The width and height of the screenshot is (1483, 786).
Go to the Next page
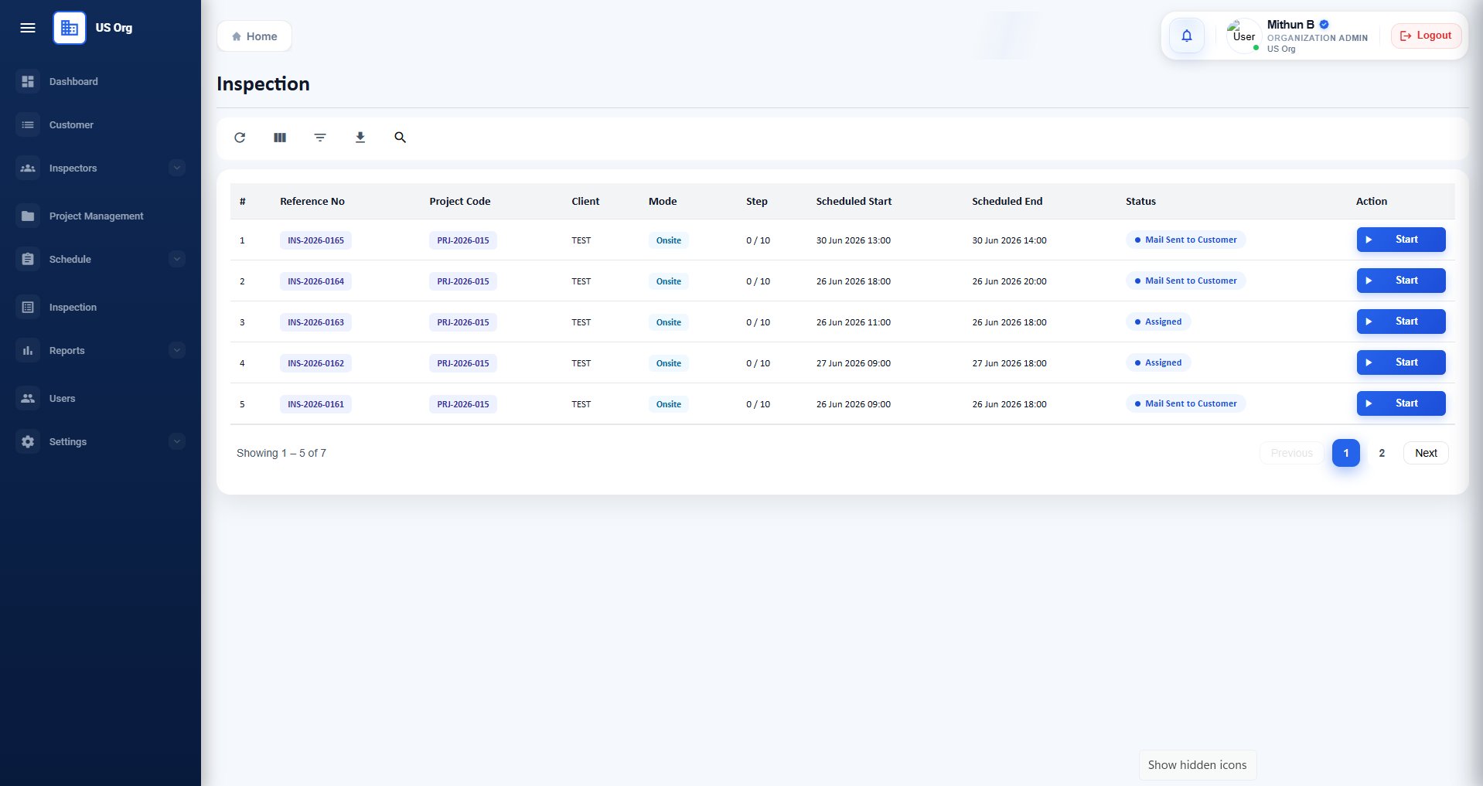[1426, 453]
